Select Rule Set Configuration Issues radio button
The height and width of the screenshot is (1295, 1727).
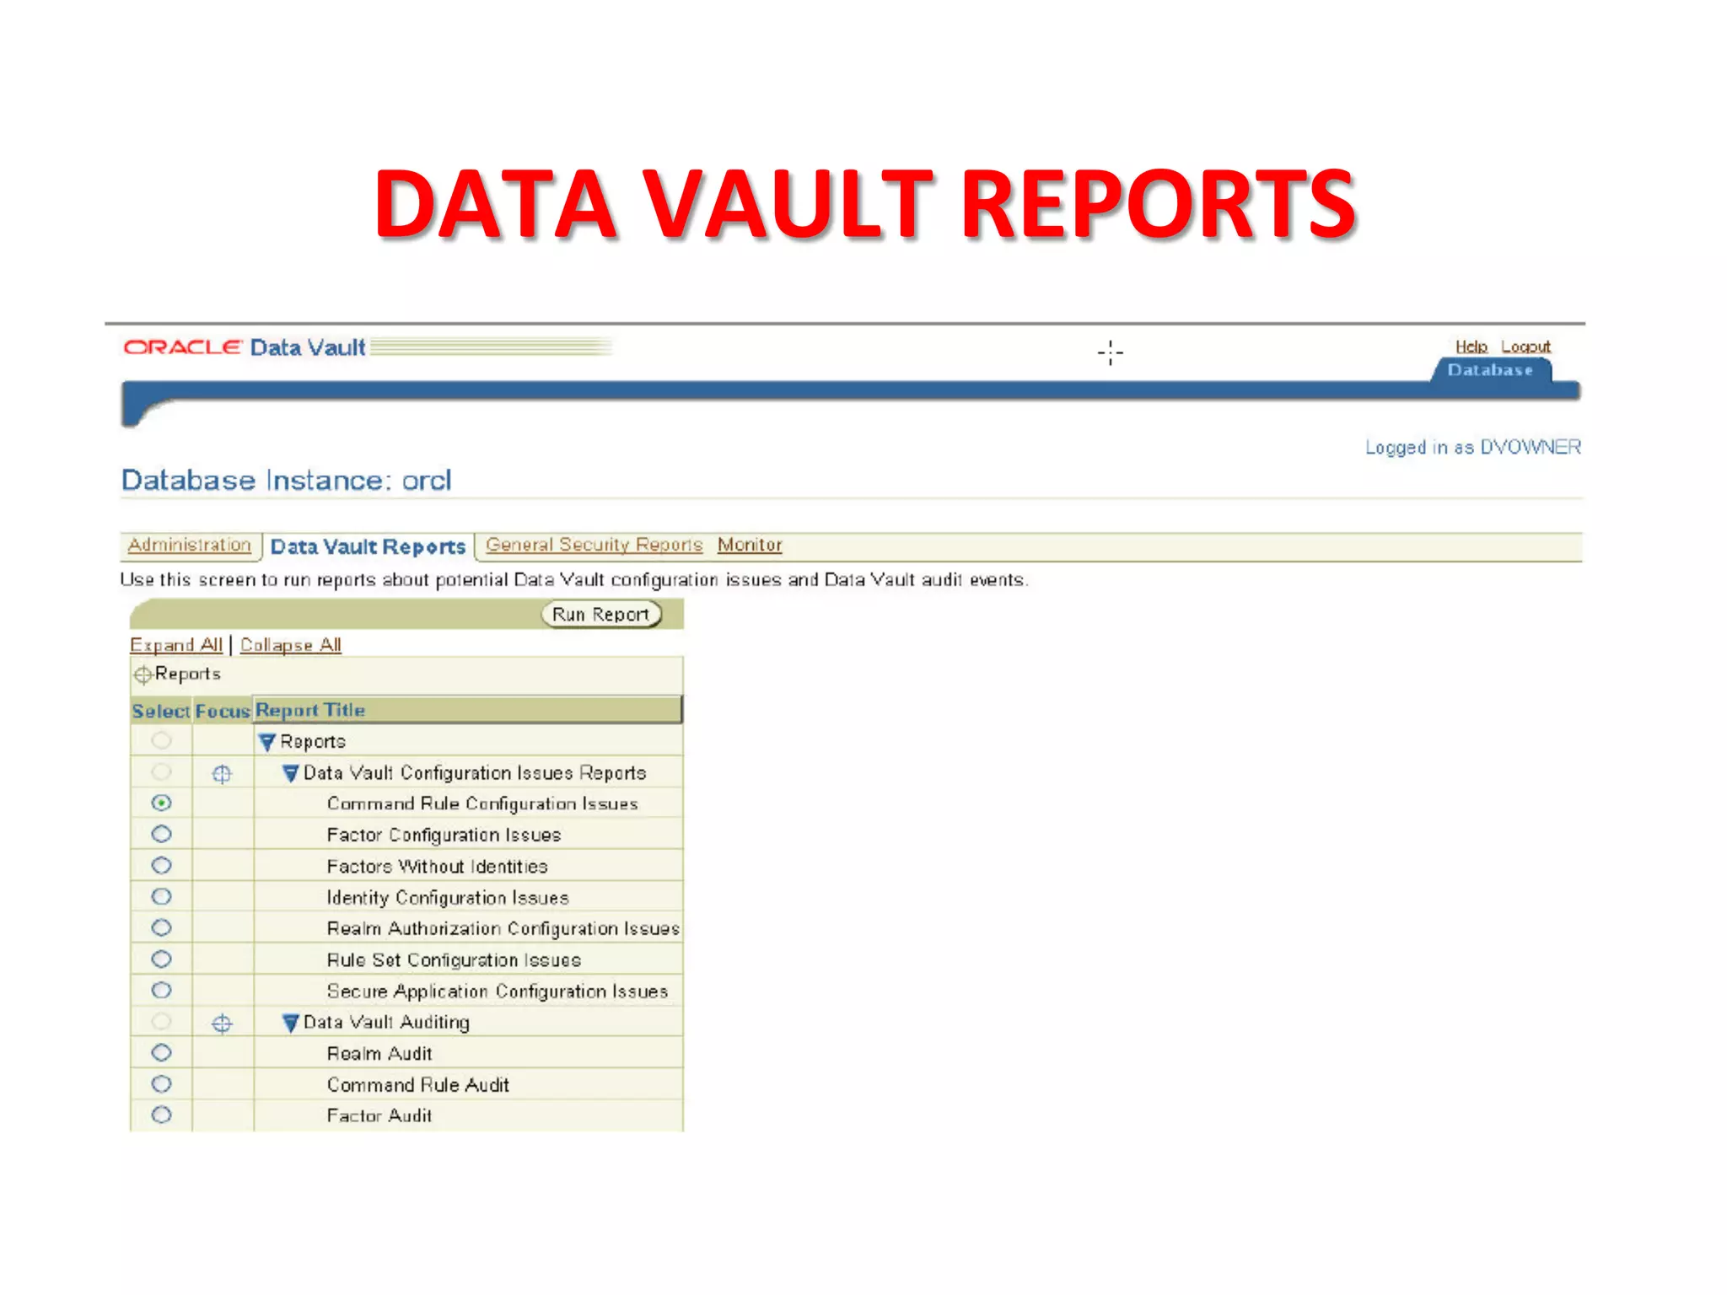(161, 959)
